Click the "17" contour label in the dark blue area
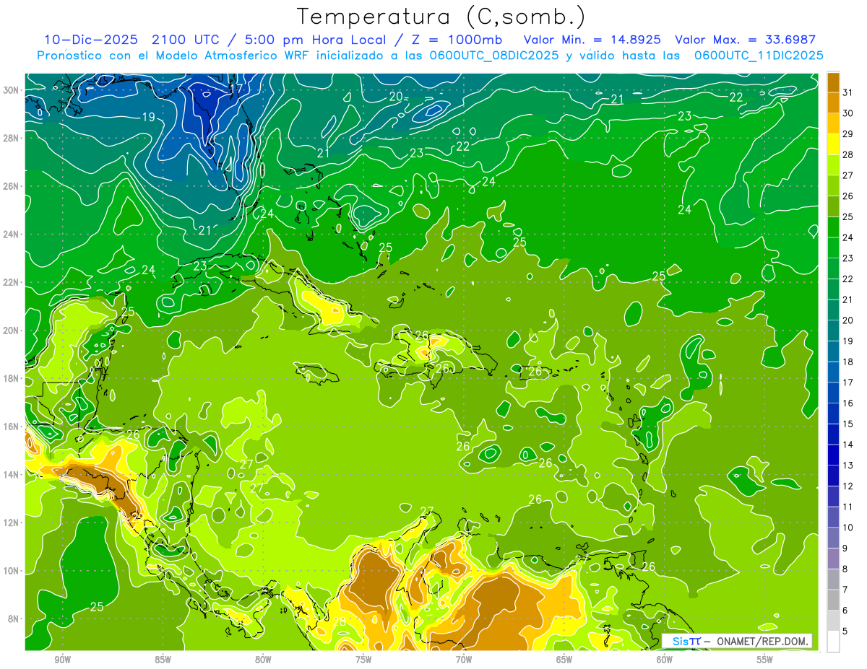This screenshot has width=867, height=669. tap(236, 89)
